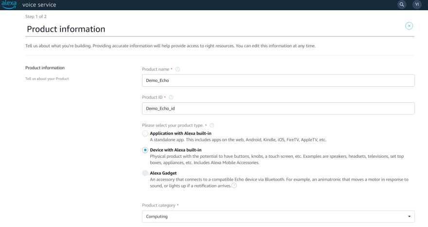Click the 'Product category' label
The width and height of the screenshot is (428, 227).
coord(159,206)
